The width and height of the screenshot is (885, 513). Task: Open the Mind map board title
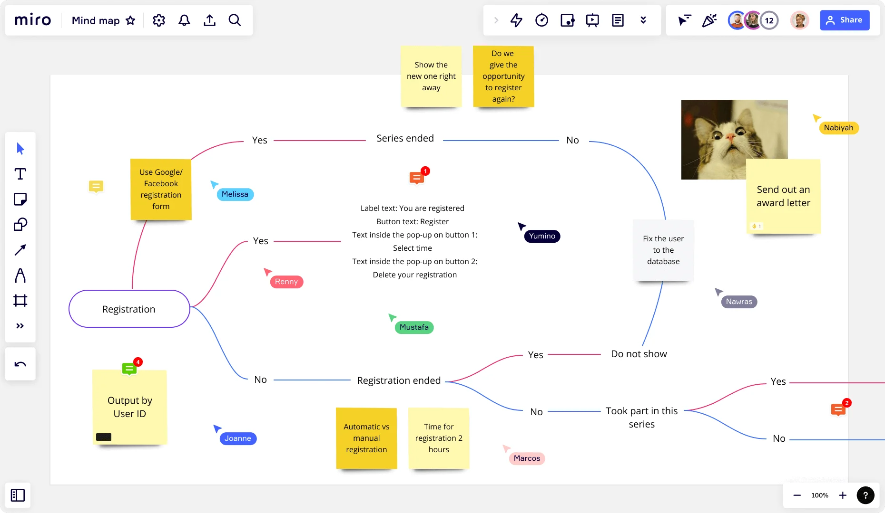(x=96, y=20)
